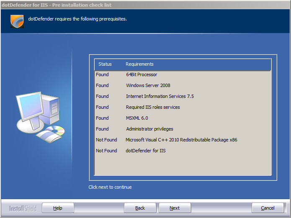
Task: Select Internet Information Services 7.5 entry
Action: (x=160, y=96)
